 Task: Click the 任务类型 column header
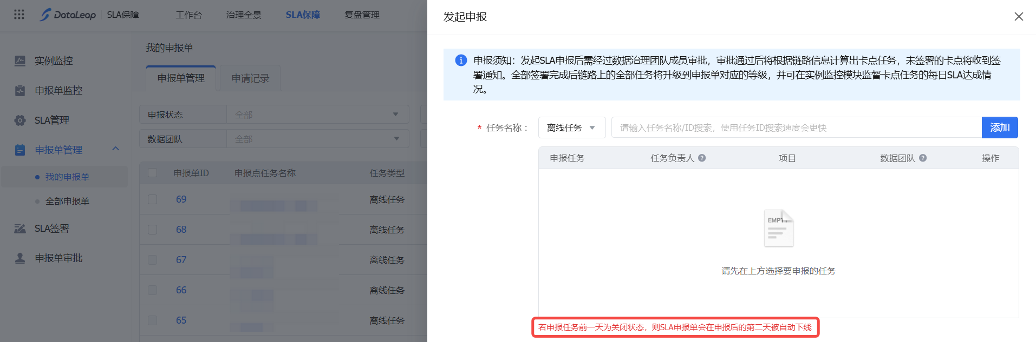[387, 173]
